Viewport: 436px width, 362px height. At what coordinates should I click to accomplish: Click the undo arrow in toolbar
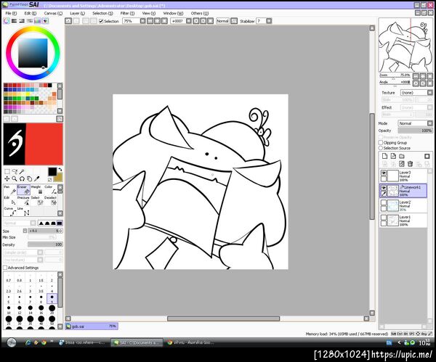click(x=68, y=21)
